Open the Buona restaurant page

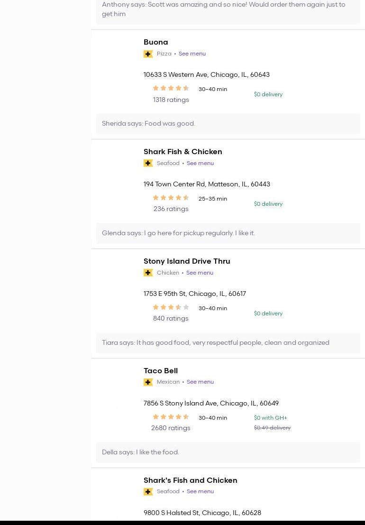click(155, 42)
